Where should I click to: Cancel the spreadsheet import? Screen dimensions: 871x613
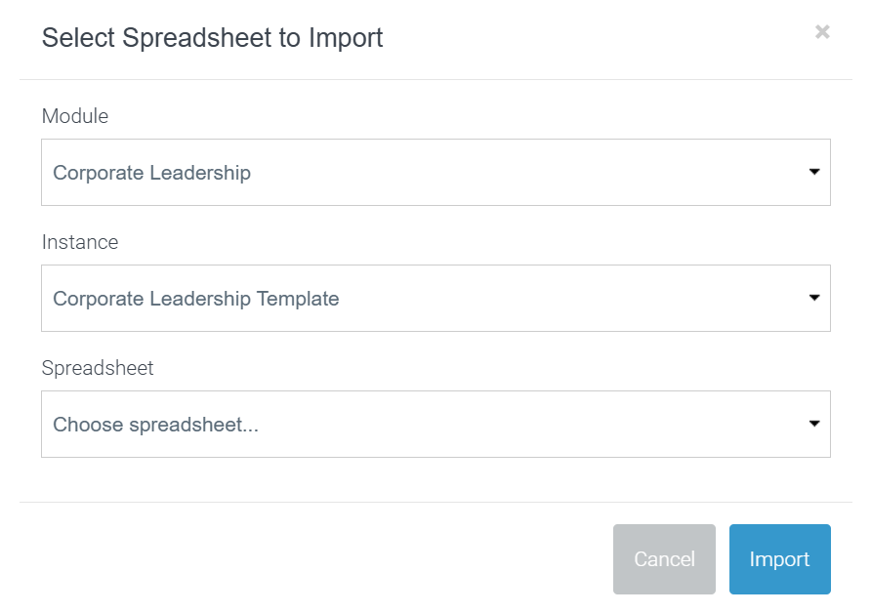coord(664,559)
